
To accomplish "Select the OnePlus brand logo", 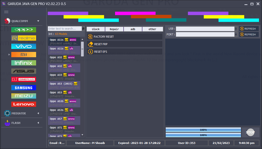I will [x=23, y=79].
